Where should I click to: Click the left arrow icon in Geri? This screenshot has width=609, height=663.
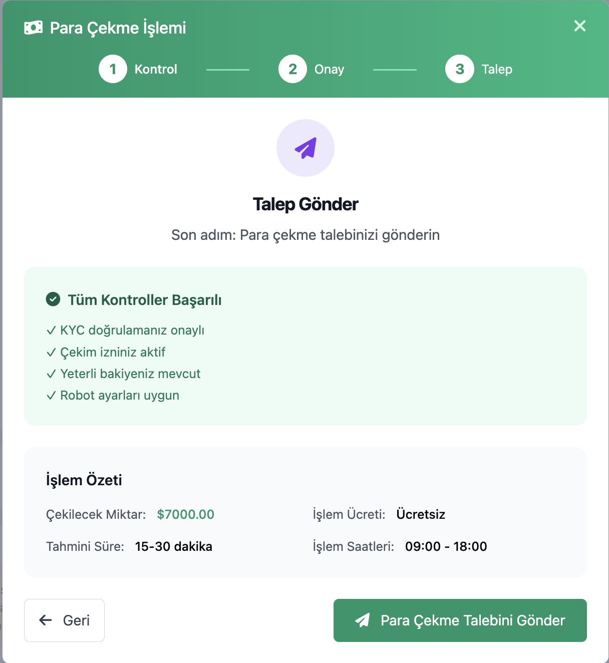click(x=46, y=620)
